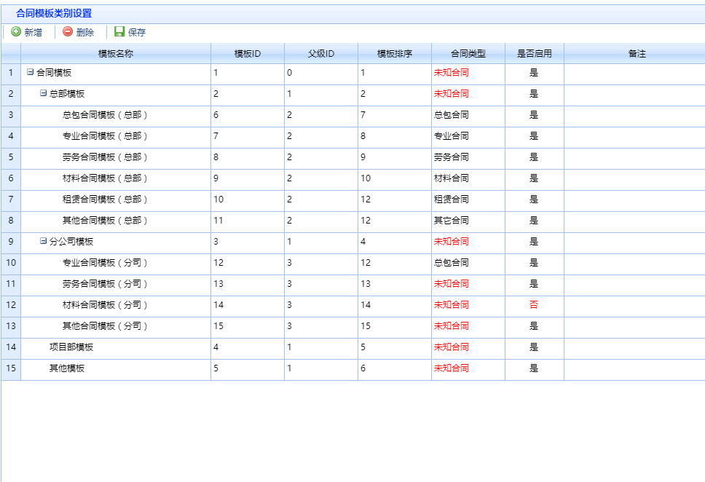The image size is (705, 482).
Task: Select row 其他合同模板（总部）
Action: coord(353,221)
